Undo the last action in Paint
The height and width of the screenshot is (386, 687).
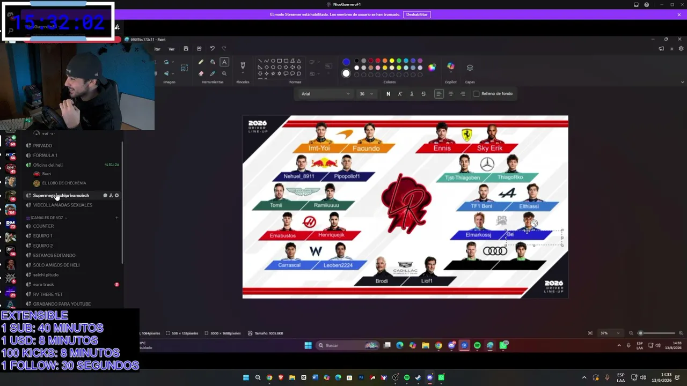tap(212, 49)
